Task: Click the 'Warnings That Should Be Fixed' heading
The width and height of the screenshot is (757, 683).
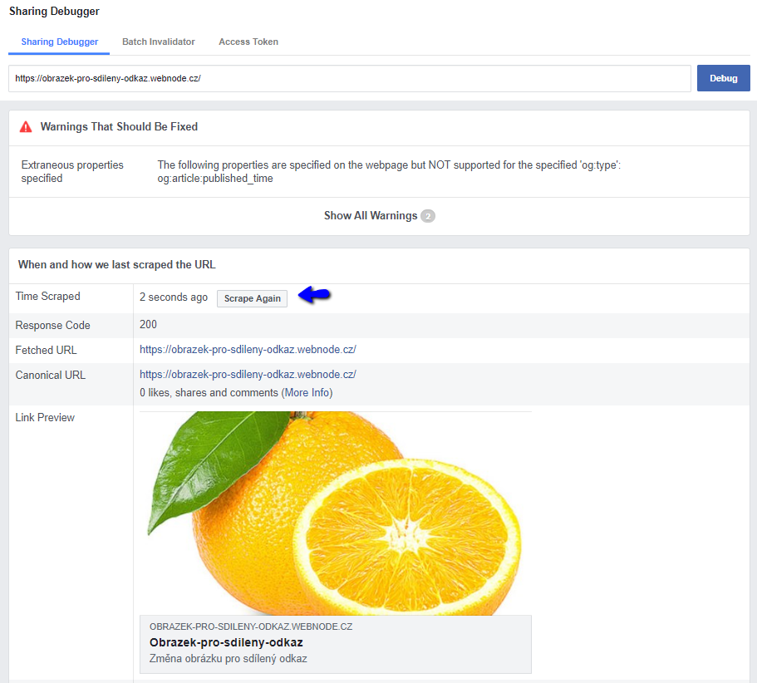Action: pyautogui.click(x=120, y=126)
